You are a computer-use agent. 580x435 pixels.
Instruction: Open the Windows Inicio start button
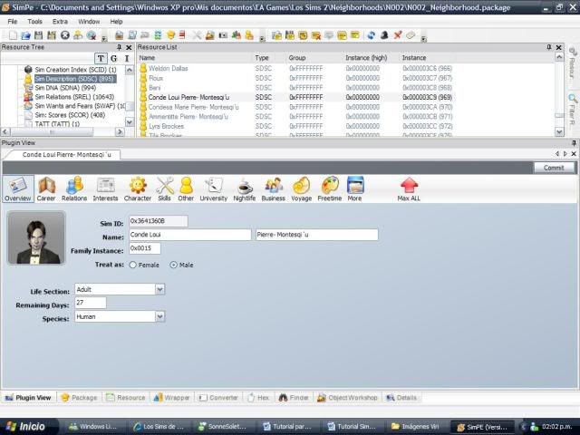pos(26,427)
